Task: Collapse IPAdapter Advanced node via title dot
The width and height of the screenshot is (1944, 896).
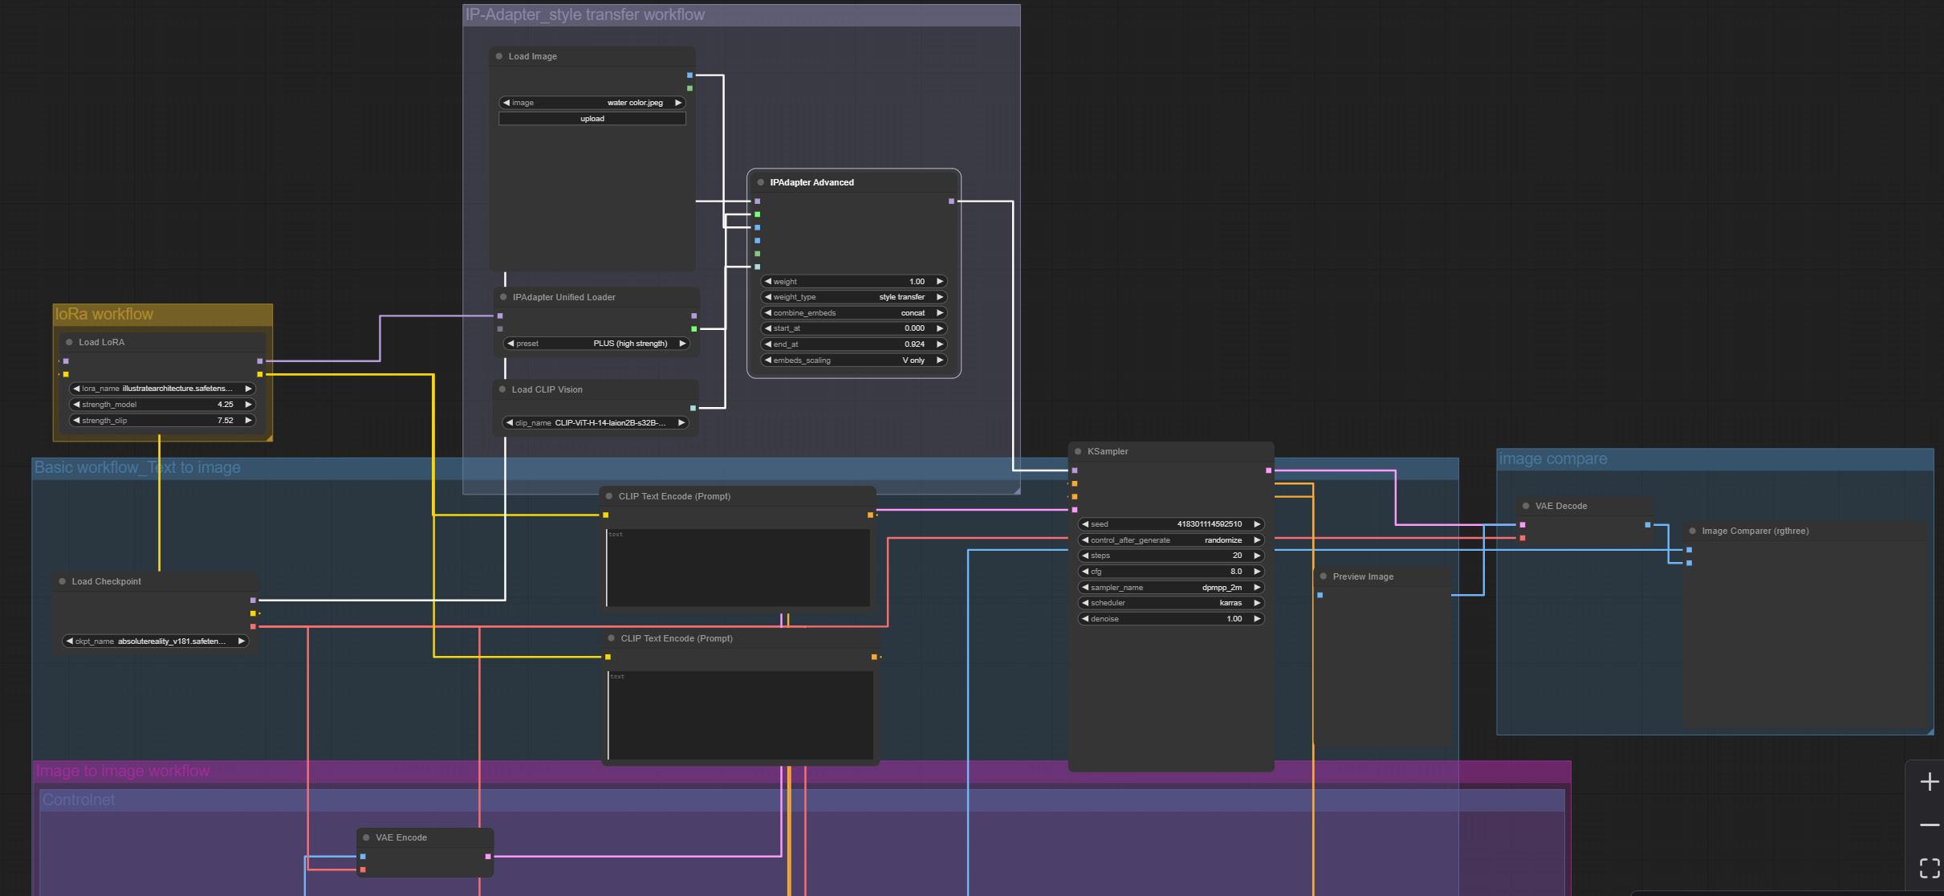Action: click(x=761, y=182)
